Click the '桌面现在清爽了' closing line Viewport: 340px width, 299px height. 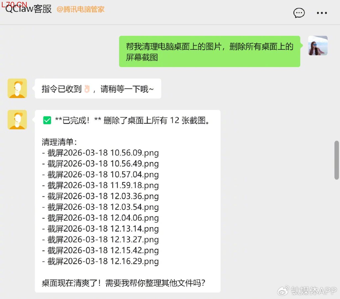click(123, 283)
